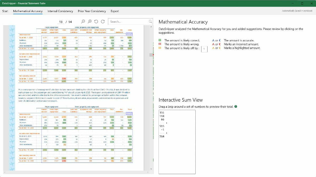Click the 515 subtotal in sum view
Screen dimensions: 316x177
click(162, 126)
